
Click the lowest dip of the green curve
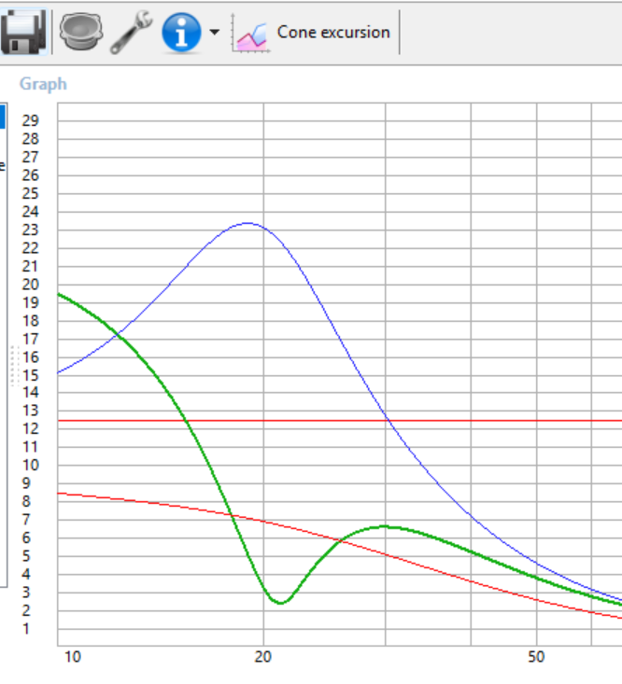[x=280, y=603]
